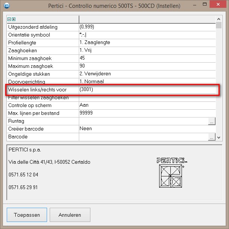Select Max. lijnen per bestand label
The width and height of the screenshot is (229, 229).
coord(34,113)
